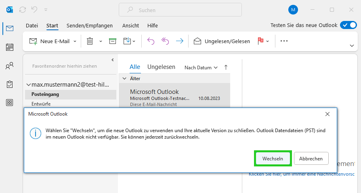
Task: Select the Start ribbon tab
Action: (52, 25)
